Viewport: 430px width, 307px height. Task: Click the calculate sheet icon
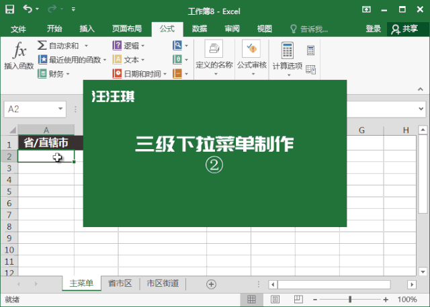[310, 70]
